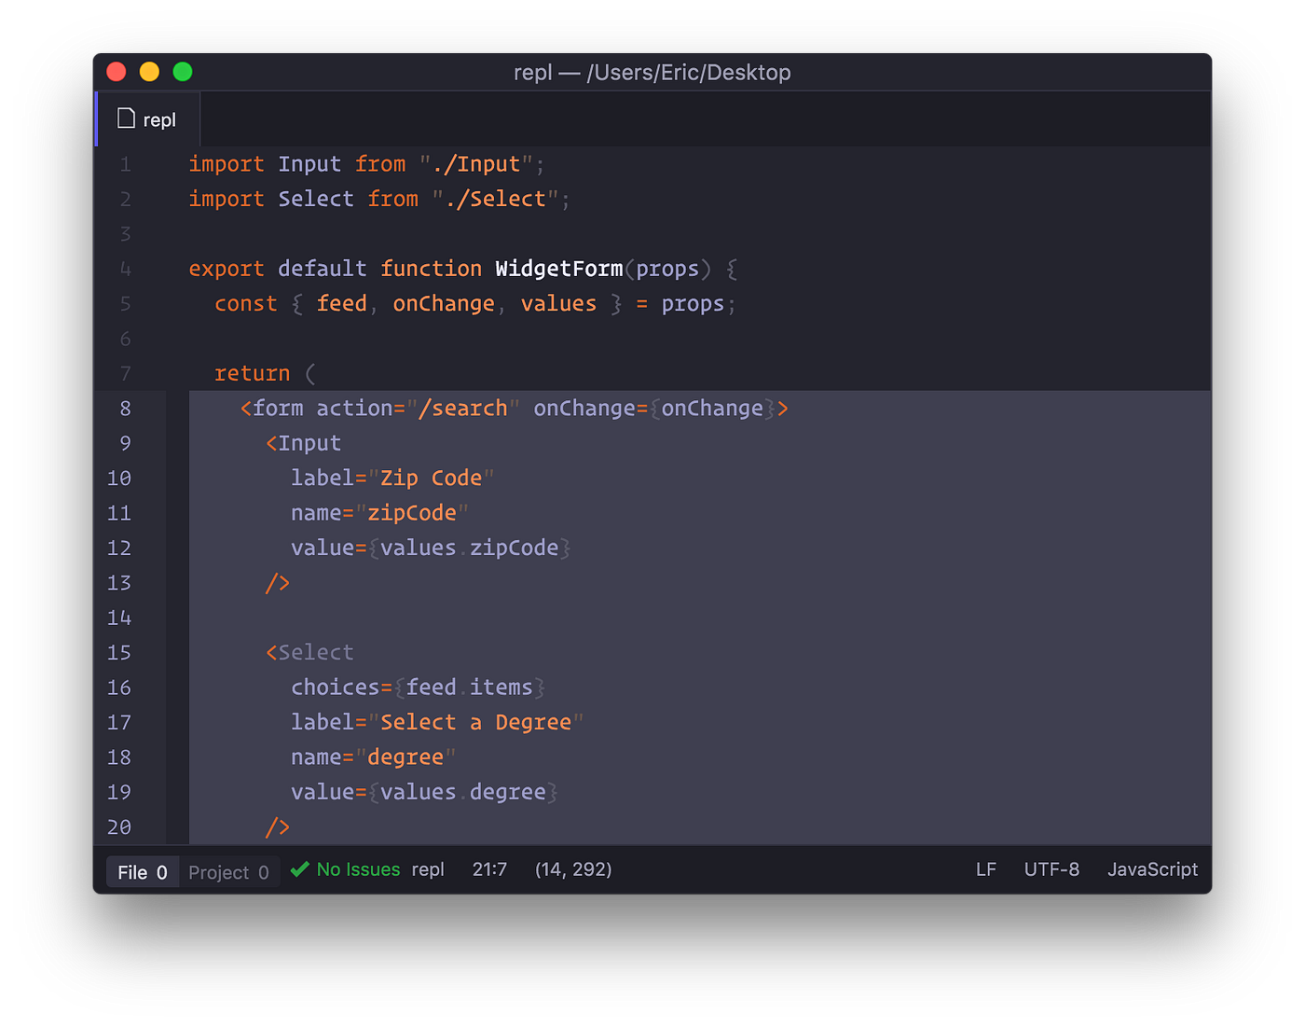Screen dimensions: 1305x1027
Task: Click the yellow minimize traffic light button
Action: click(x=149, y=71)
